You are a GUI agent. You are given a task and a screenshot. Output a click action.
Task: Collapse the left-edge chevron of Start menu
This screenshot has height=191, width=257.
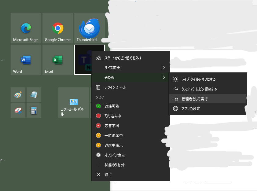2,61
